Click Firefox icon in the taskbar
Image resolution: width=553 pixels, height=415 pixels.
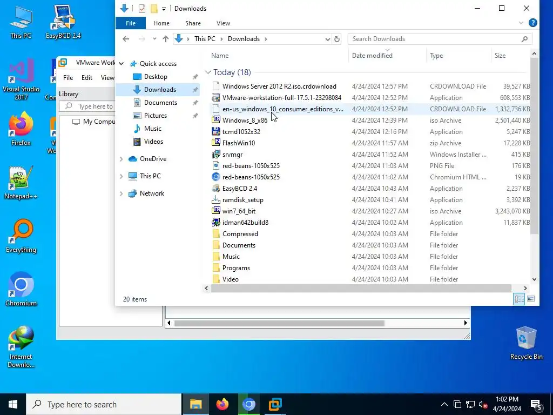(222, 404)
